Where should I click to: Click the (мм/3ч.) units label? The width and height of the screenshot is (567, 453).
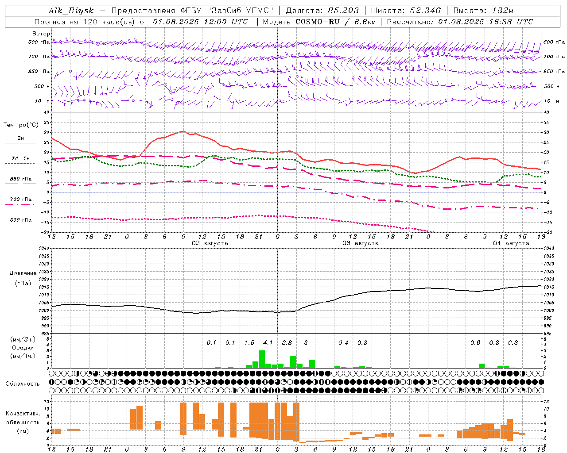(23, 339)
